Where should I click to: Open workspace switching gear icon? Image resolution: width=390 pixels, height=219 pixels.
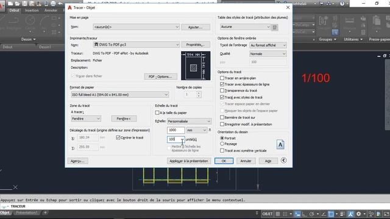pos(358,214)
